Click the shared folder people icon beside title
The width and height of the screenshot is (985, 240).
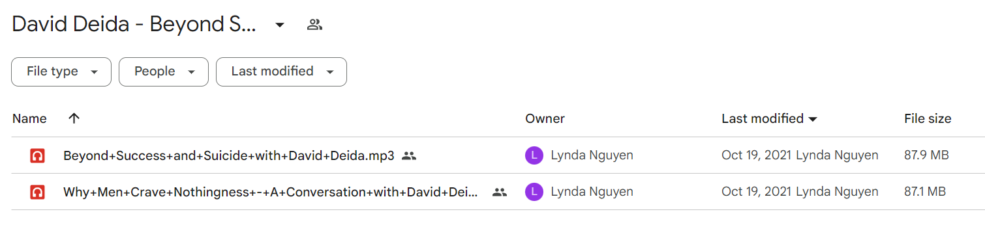314,25
